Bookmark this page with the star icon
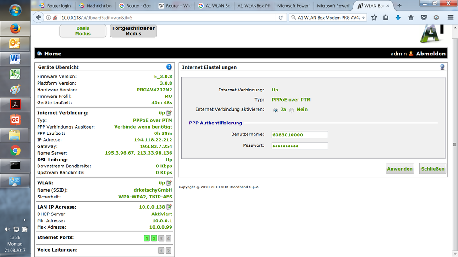 [x=374, y=18]
